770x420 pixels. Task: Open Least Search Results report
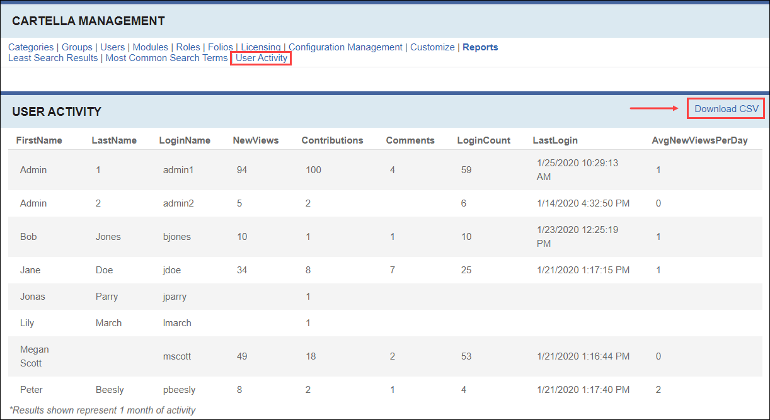tap(53, 58)
